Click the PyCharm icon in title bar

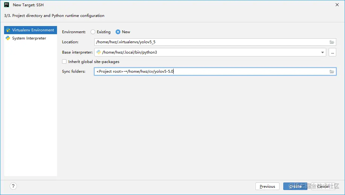pyautogui.click(x=7, y=5)
